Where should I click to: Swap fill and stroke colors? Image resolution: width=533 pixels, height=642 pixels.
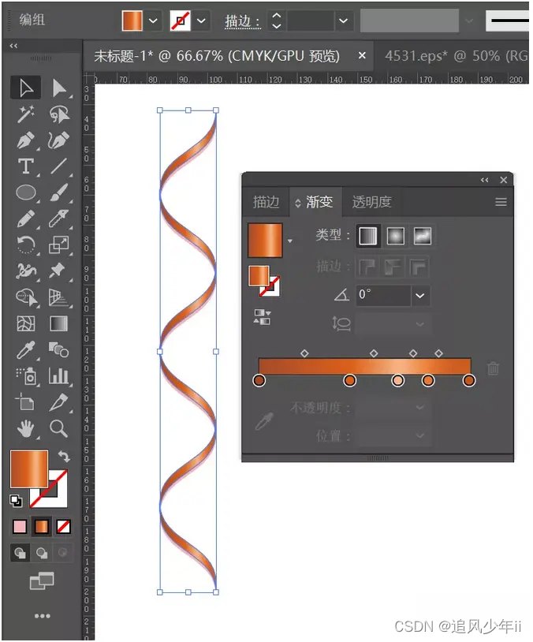(65, 456)
